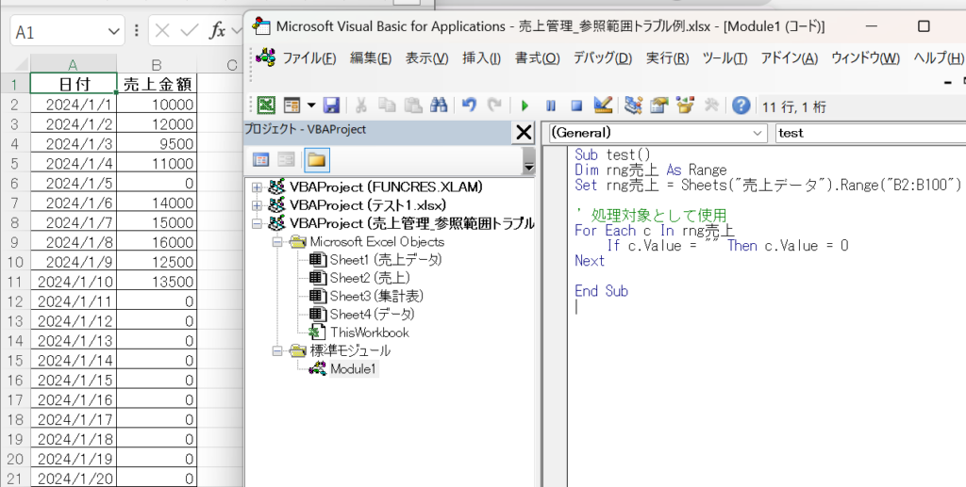This screenshot has height=487, width=966.
Task: Open the 実行(R) menu
Action: 667,58
